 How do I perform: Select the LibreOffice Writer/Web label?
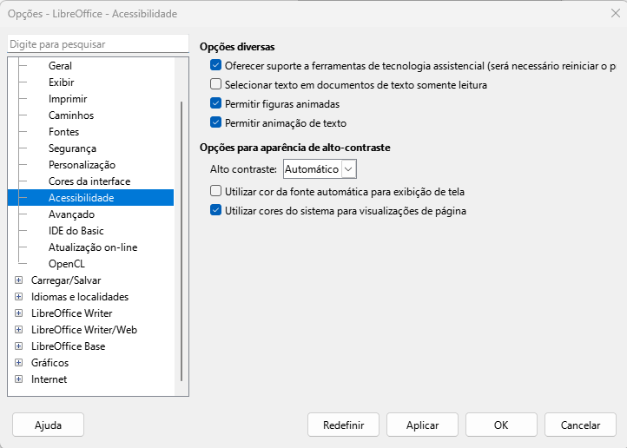pos(84,330)
